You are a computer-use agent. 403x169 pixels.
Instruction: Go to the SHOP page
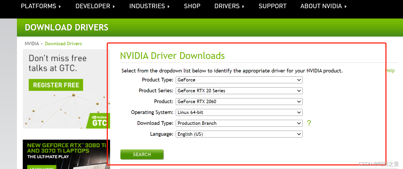point(192,6)
